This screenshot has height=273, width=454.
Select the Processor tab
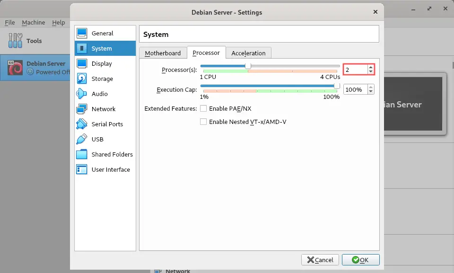coord(206,53)
